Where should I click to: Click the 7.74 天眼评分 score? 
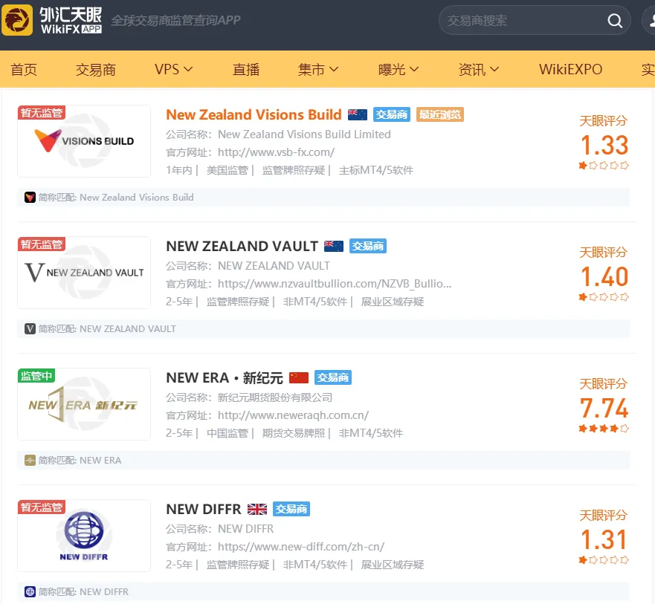pyautogui.click(x=604, y=408)
